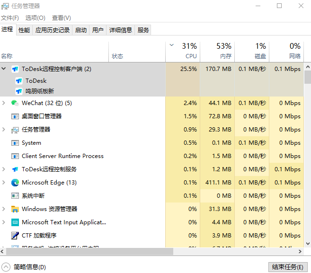The height and width of the screenshot is (273, 311).
Task: Switch to the 详细信息 tab
Action: [121, 30]
